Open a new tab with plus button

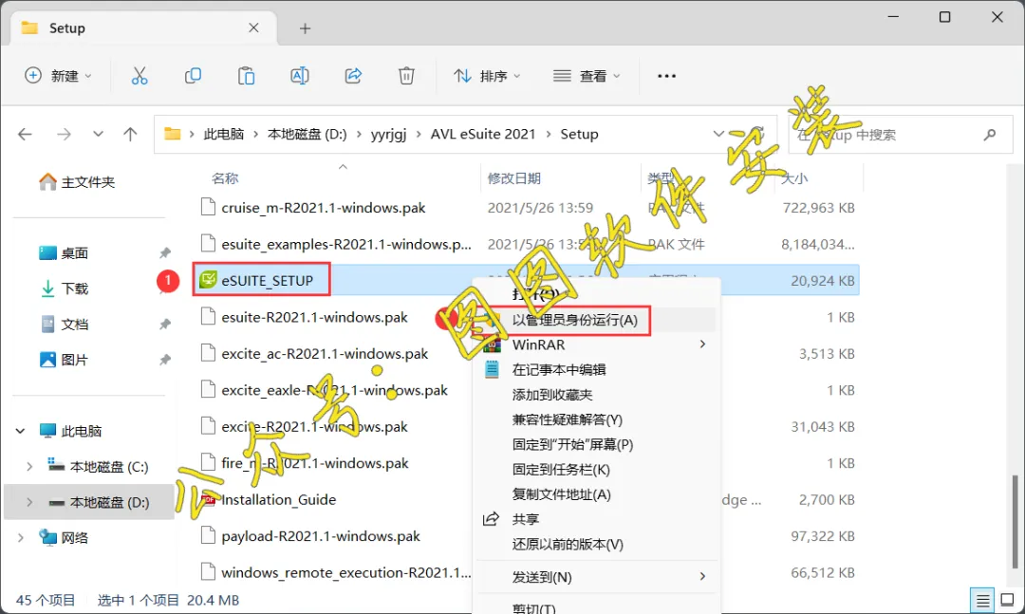pyautogui.click(x=306, y=28)
